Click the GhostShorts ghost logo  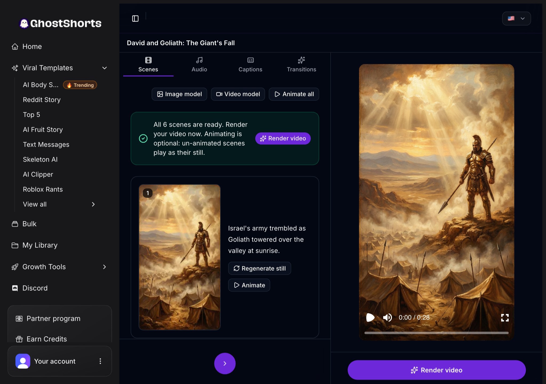point(24,23)
